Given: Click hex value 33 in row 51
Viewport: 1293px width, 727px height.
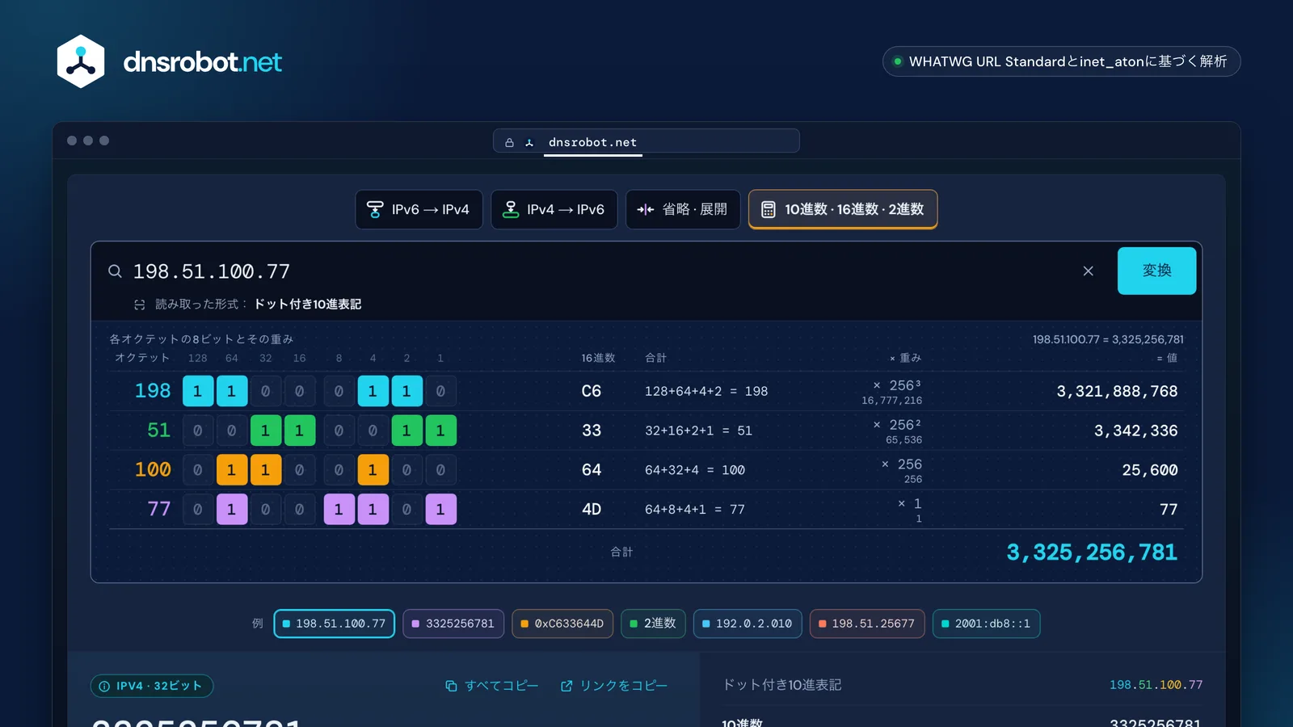Looking at the screenshot, I should pyautogui.click(x=592, y=431).
